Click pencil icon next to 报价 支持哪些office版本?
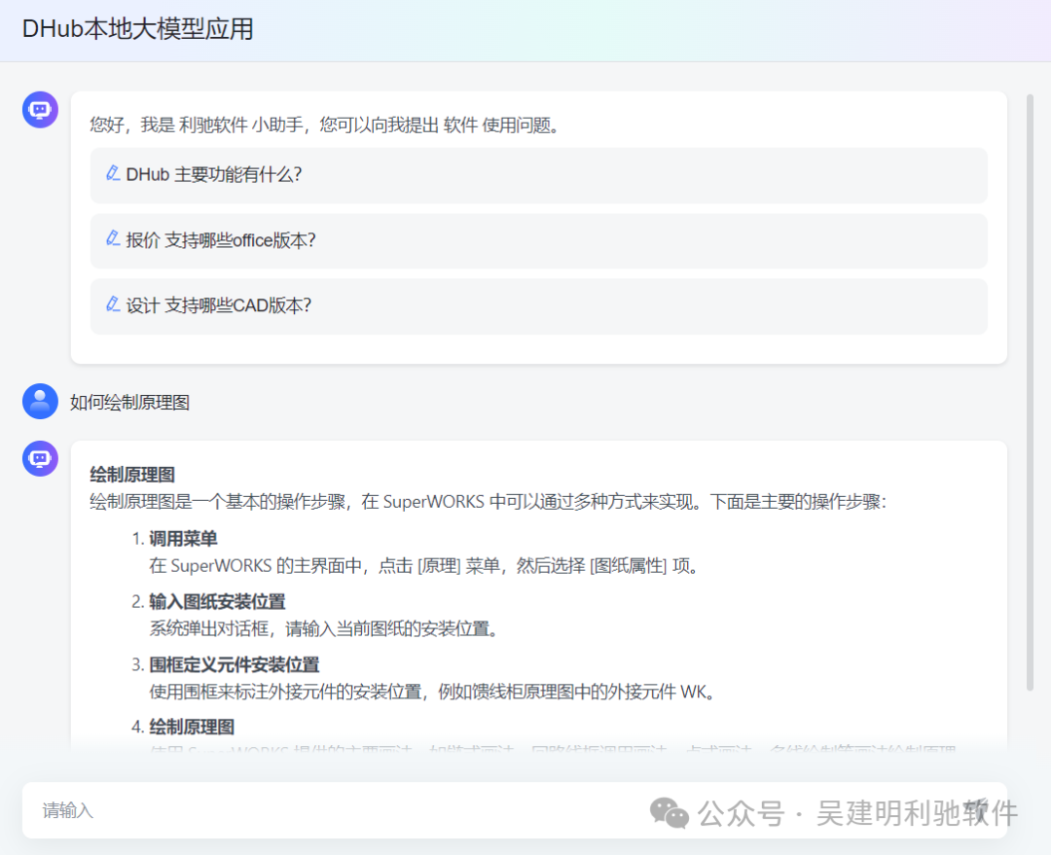This screenshot has height=855, width=1051. 113,238
